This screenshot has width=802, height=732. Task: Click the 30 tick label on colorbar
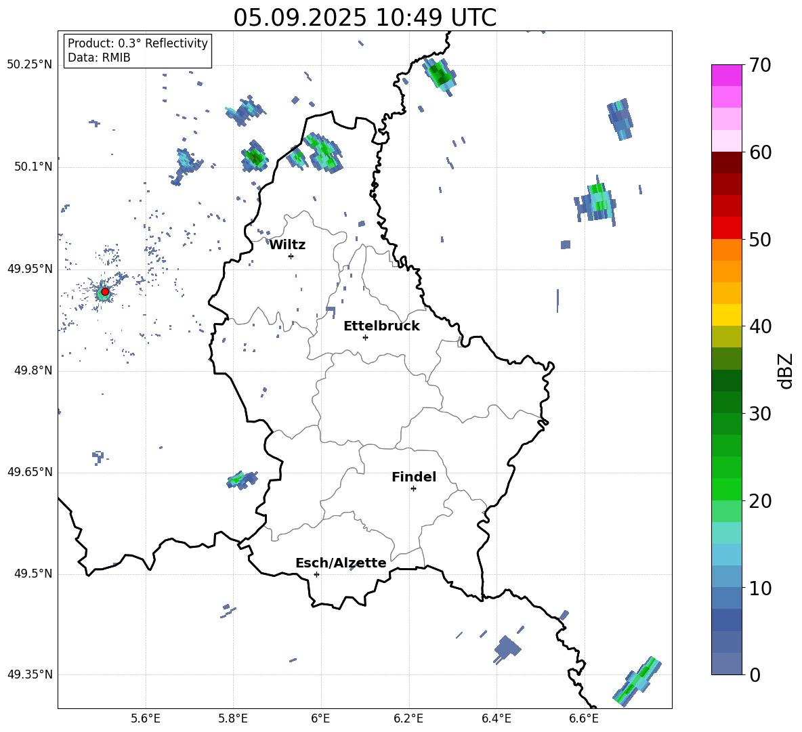[760, 414]
